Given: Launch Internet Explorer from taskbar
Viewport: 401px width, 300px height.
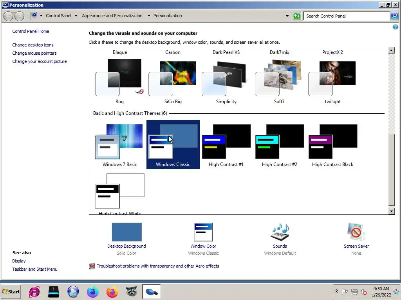Looking at the screenshot, I should [x=34, y=291].
